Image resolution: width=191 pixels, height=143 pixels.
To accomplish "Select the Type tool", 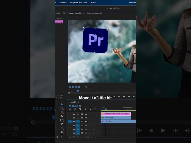I will [62, 136].
